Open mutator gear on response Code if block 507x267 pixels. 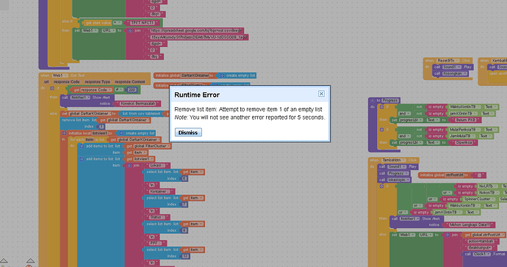(52, 88)
